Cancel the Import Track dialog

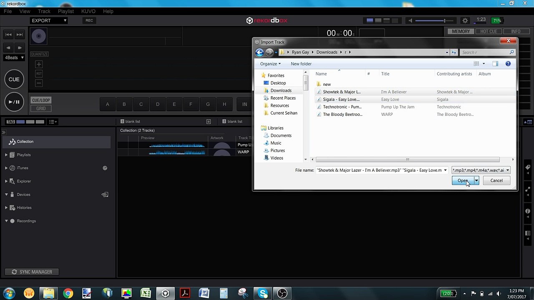pos(496,180)
